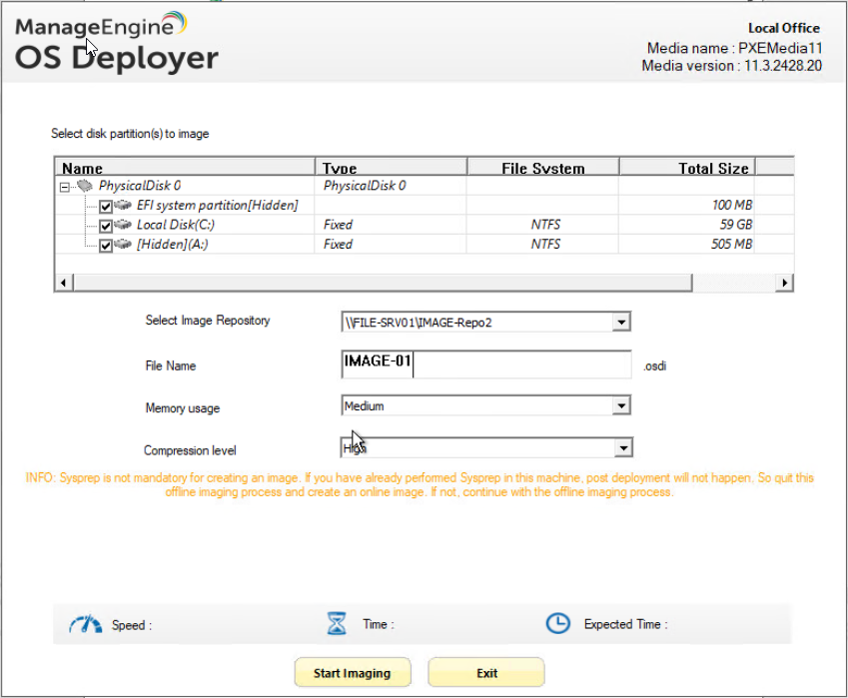Click the PhysicalDisk 0 drive icon
Viewport: 848px width, 698px height.
point(86,186)
